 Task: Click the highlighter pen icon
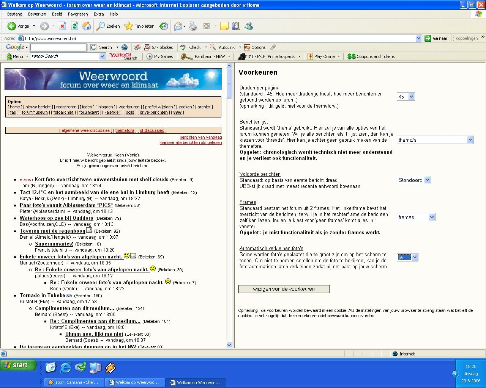pyautogui.click(x=273, y=47)
